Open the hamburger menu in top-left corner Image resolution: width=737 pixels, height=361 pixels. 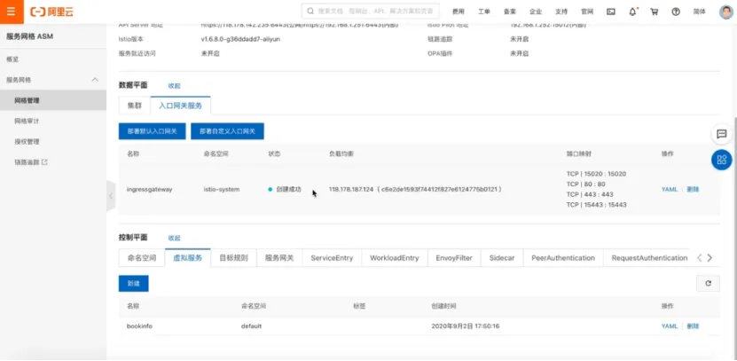pos(12,12)
